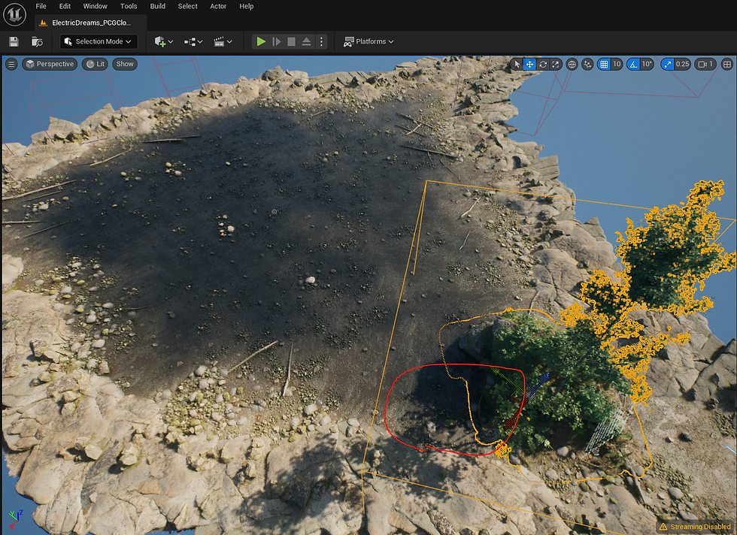Open the viewport options hamburger menu
The image size is (737, 535).
11,64
